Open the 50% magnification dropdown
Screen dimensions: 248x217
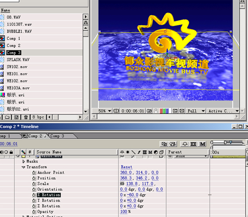(105, 111)
